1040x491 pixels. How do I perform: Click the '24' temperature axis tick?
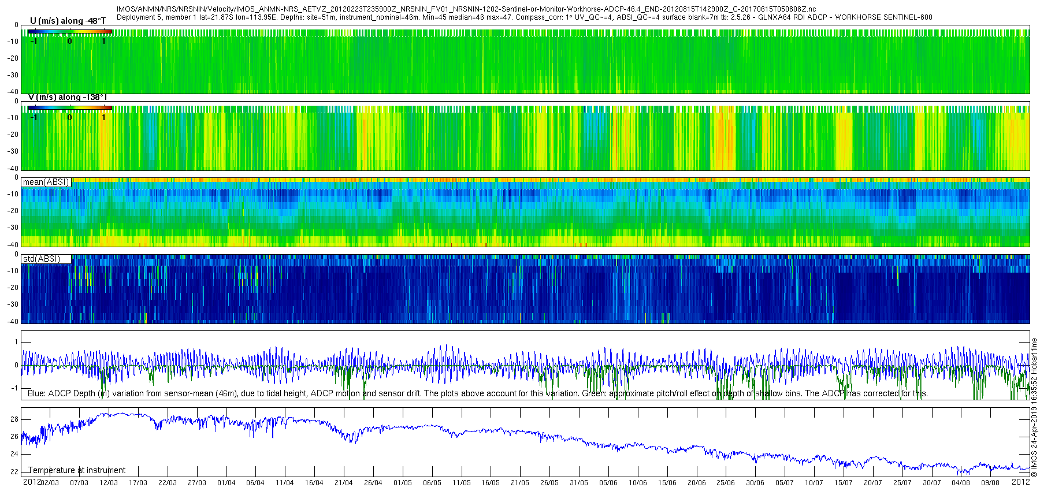click(14, 454)
